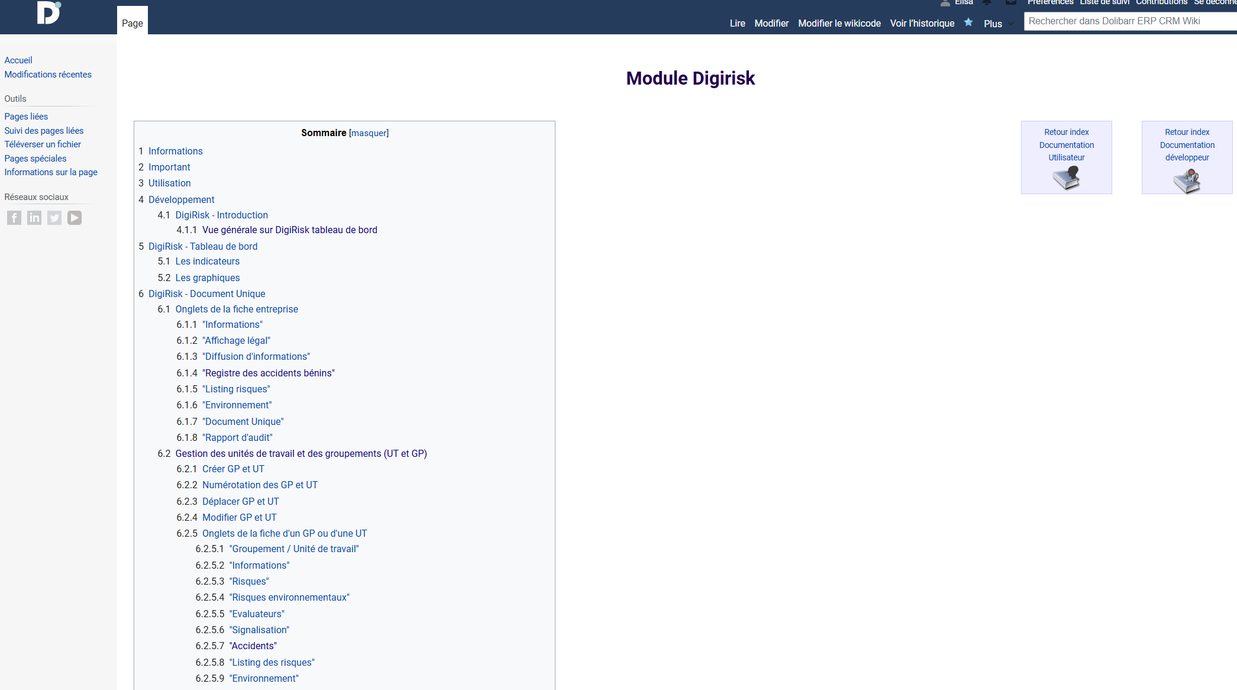The image size is (1237, 690).
Task: Jump to 6.1.6 "Environnement" entry
Action: click(x=237, y=405)
